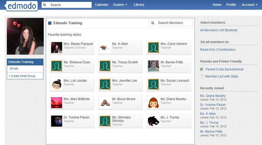262x145 pixels.
Task: Click the Search Members magnifier icon
Action: coord(153,23)
